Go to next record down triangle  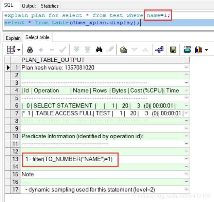pos(134,49)
